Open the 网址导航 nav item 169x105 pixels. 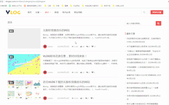pyautogui.click(x=78, y=12)
